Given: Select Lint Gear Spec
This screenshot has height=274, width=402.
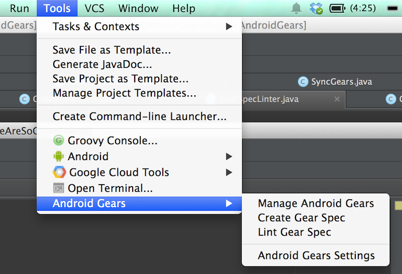Looking at the screenshot, I should (x=316, y=232).
